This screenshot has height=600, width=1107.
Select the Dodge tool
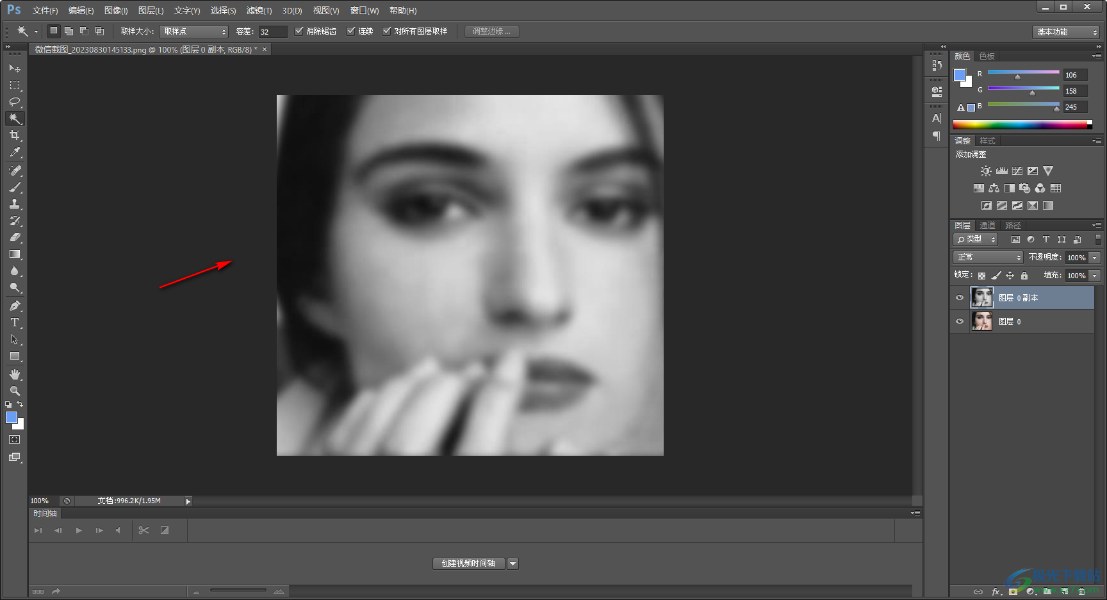tap(15, 287)
